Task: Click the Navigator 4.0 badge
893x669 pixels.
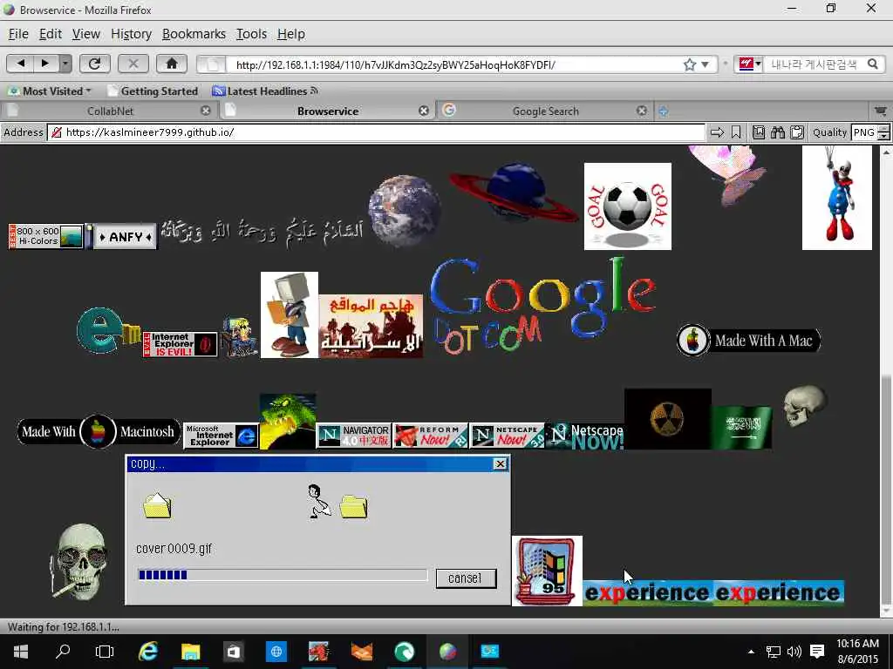Action: click(354, 436)
